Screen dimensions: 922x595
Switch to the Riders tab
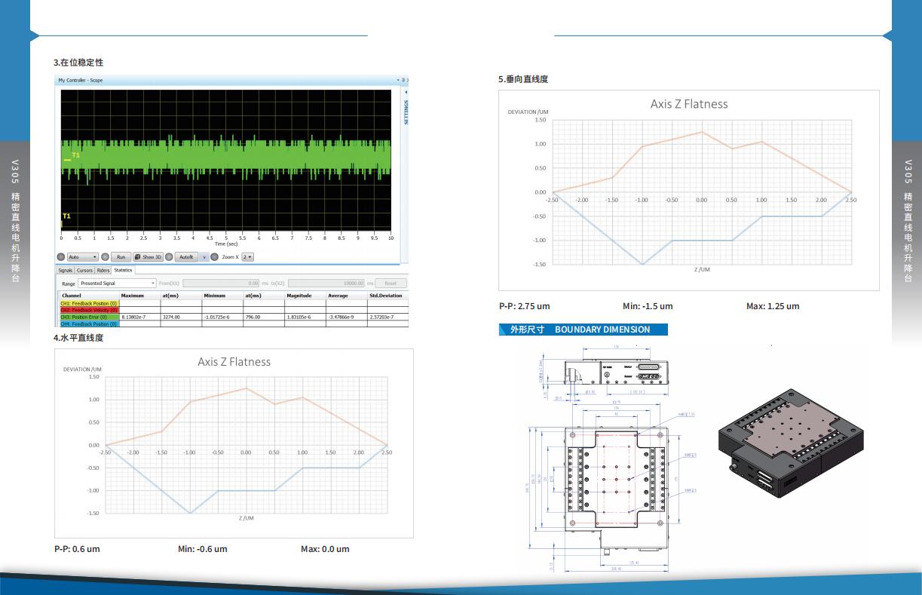point(103,270)
